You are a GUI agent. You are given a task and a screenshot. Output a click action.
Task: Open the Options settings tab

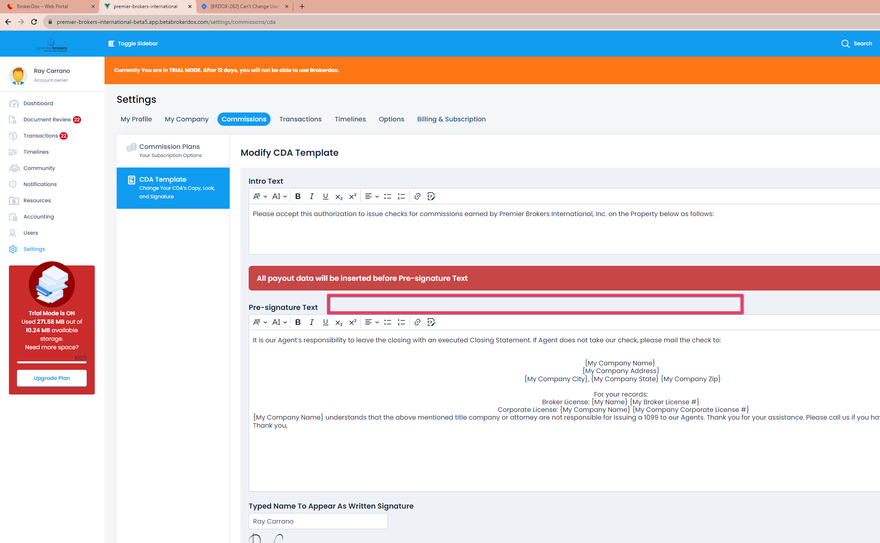click(x=392, y=119)
